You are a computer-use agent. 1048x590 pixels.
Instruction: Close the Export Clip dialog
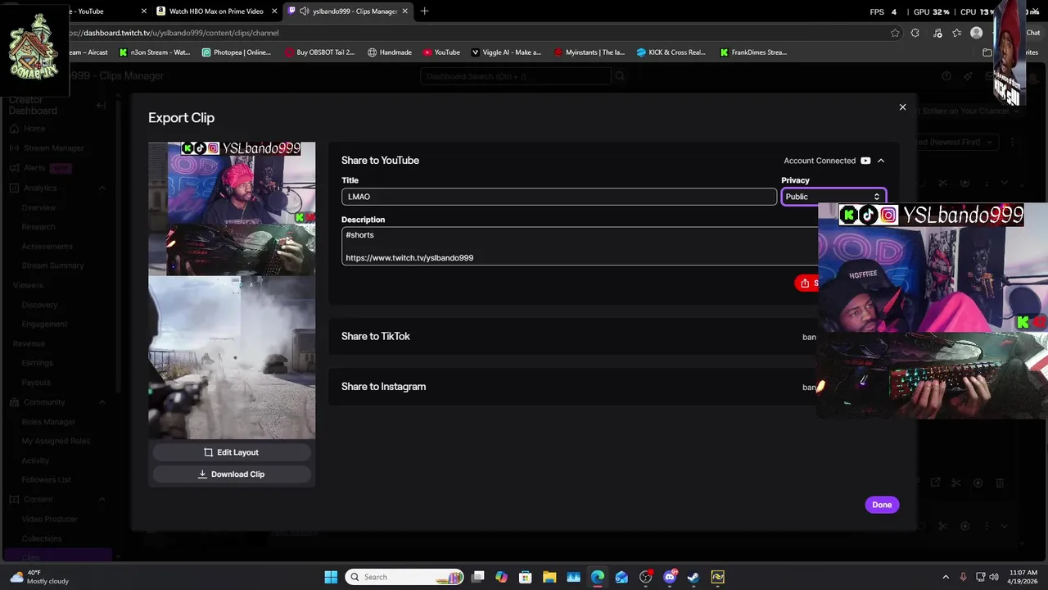[x=902, y=107]
